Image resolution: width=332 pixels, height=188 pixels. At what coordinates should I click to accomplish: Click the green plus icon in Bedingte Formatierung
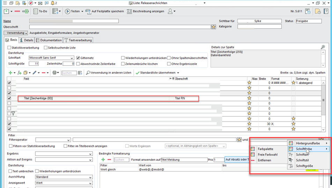[x=103, y=160]
